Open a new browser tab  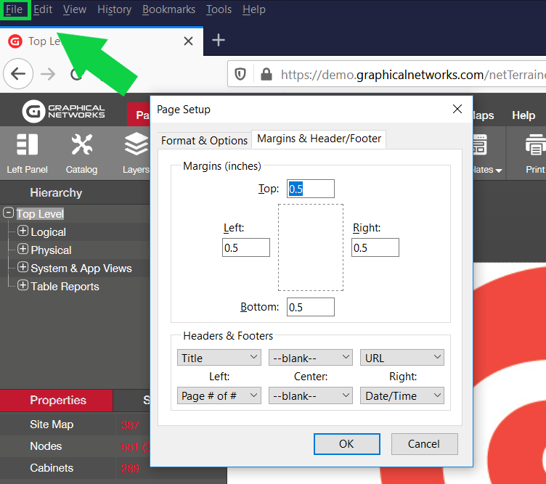coord(218,41)
